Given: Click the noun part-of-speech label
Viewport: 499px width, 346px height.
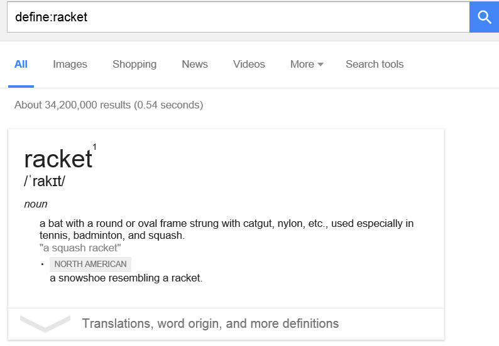Looking at the screenshot, I should click(36, 204).
